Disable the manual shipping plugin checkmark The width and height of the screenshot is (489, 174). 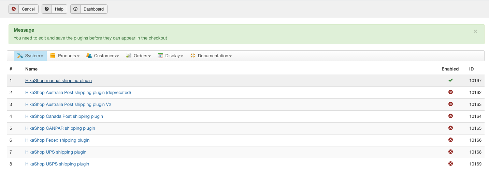point(450,80)
